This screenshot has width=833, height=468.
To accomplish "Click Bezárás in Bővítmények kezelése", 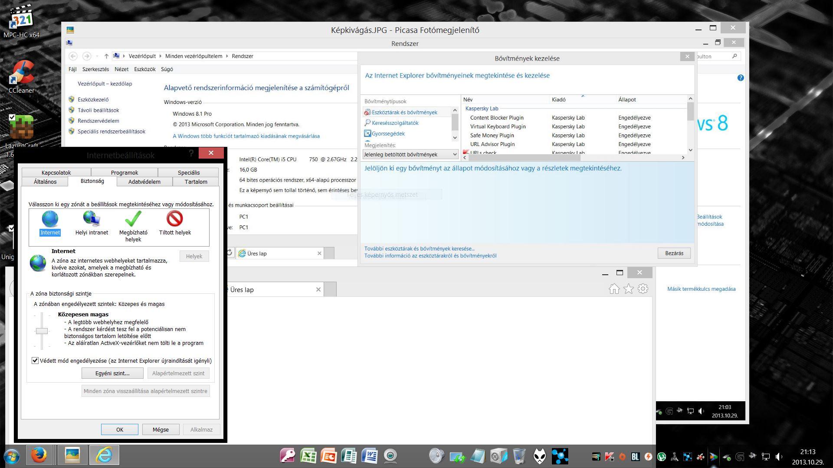I will pyautogui.click(x=674, y=253).
